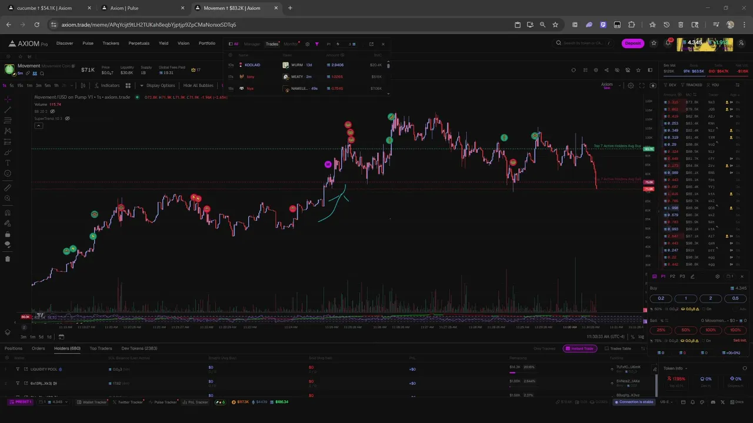Pop out the tracker panel

[x=371, y=44]
